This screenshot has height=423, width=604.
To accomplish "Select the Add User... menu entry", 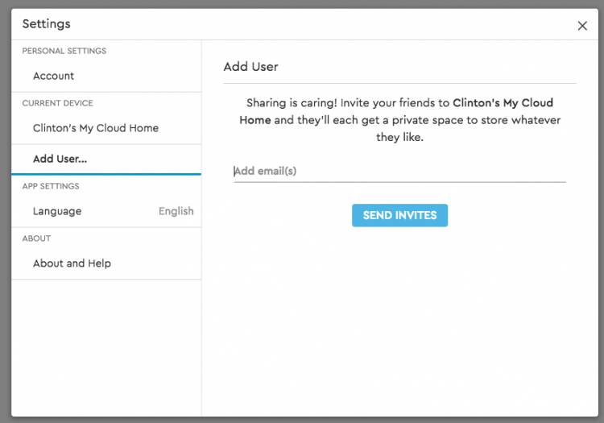I will click(x=106, y=159).
